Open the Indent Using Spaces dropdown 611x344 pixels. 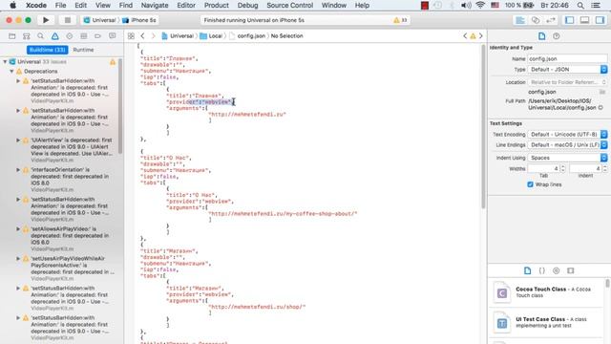[x=567, y=158]
